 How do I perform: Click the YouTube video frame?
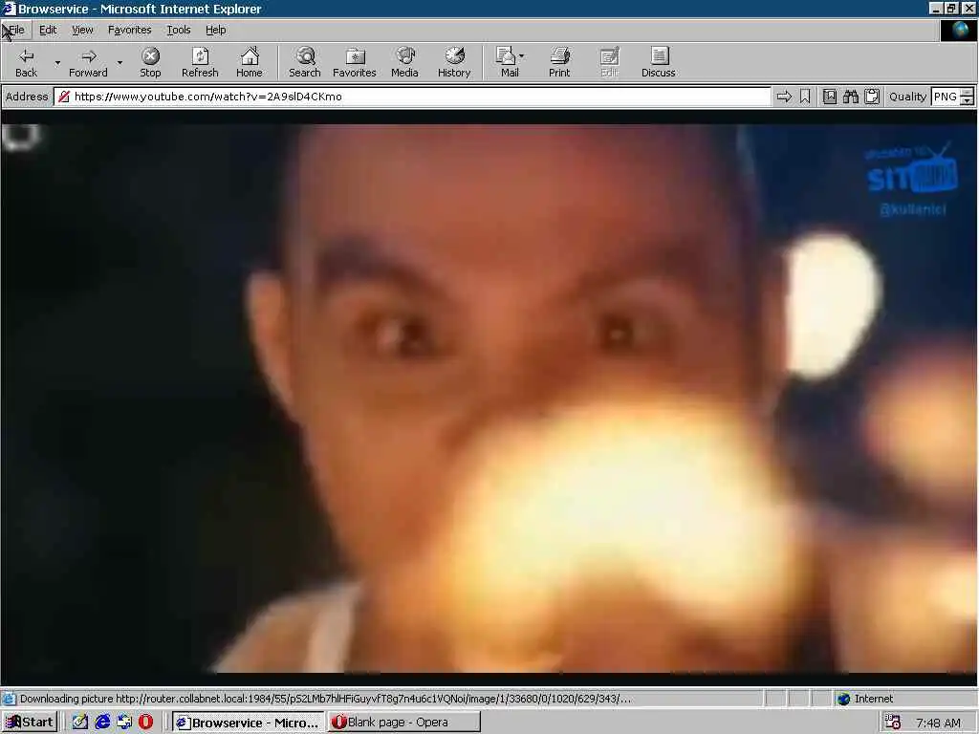pyautogui.click(x=489, y=399)
